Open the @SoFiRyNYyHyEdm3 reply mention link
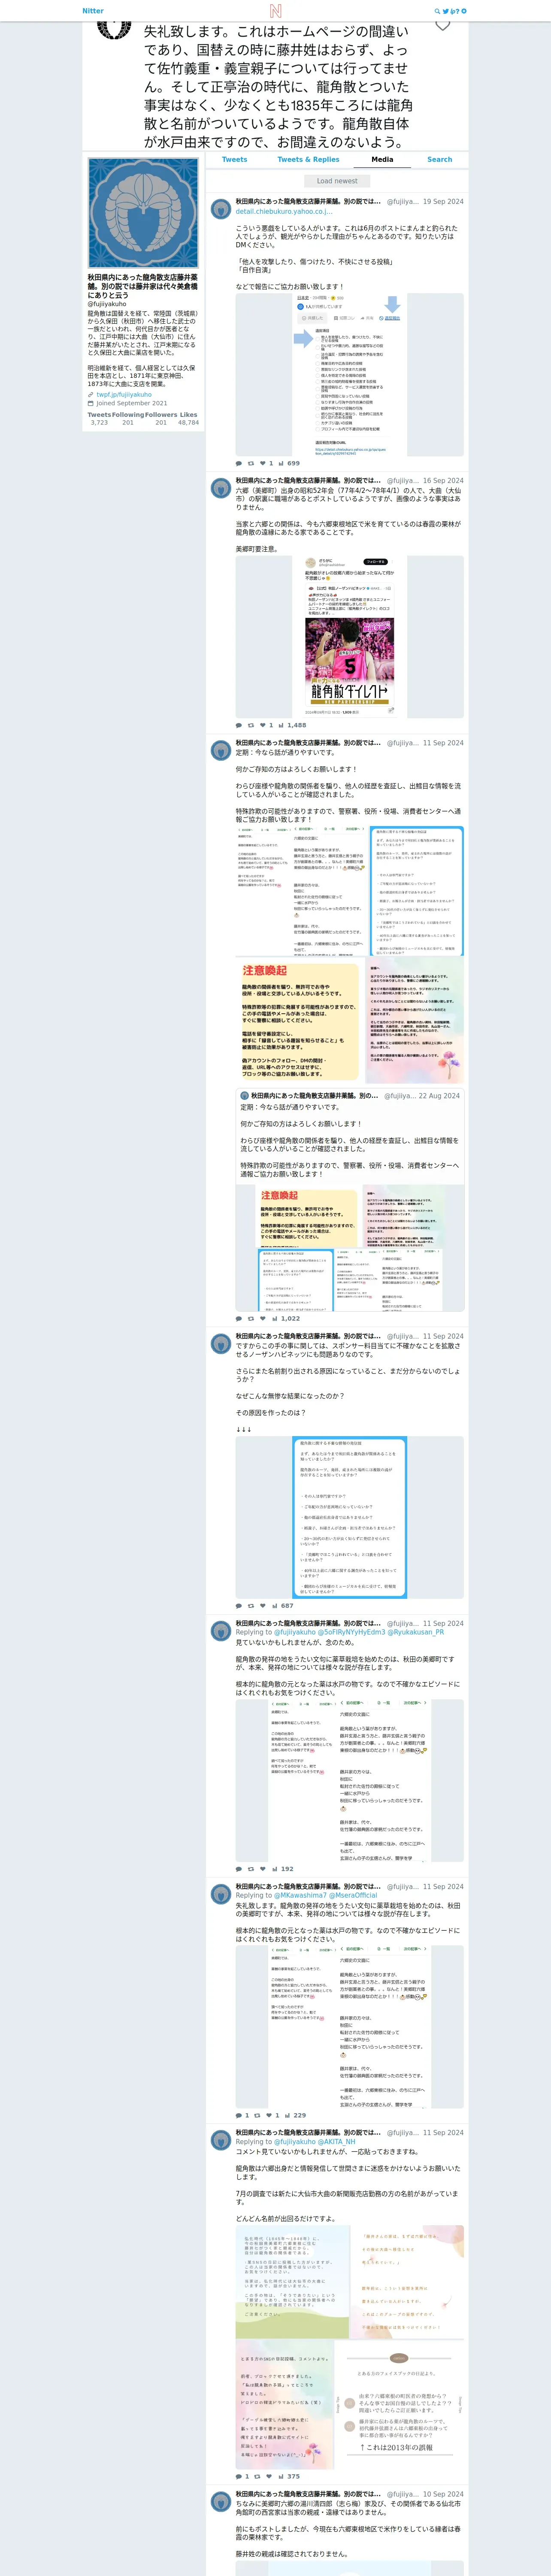The width and height of the screenshot is (551, 2576). pos(352,1631)
